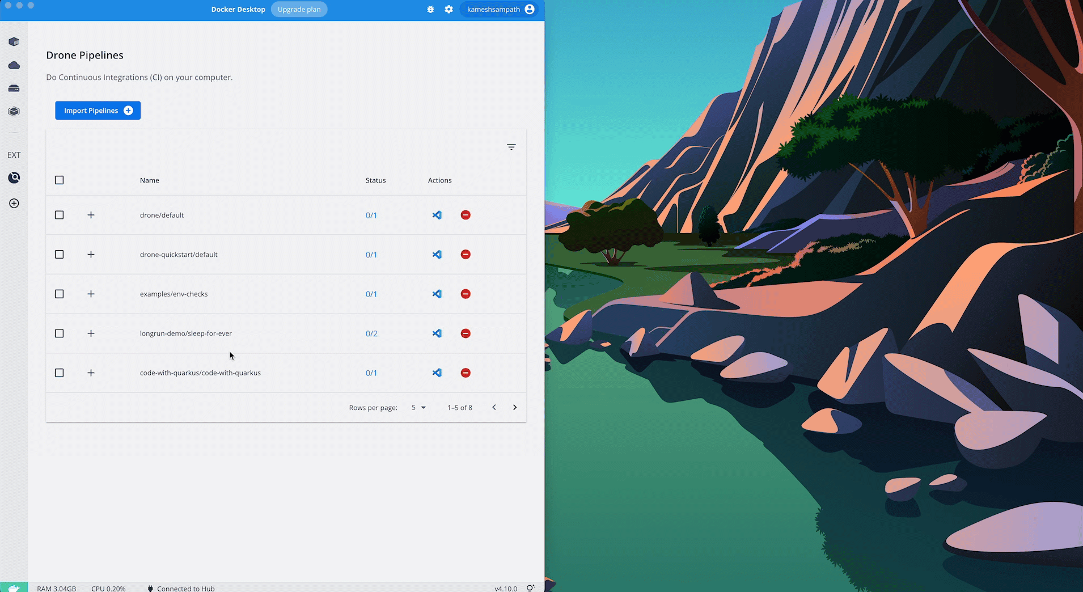Remove the code-with-quarkus pipeline

pyautogui.click(x=466, y=373)
